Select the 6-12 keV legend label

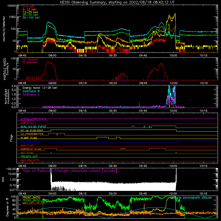click(30, 9)
